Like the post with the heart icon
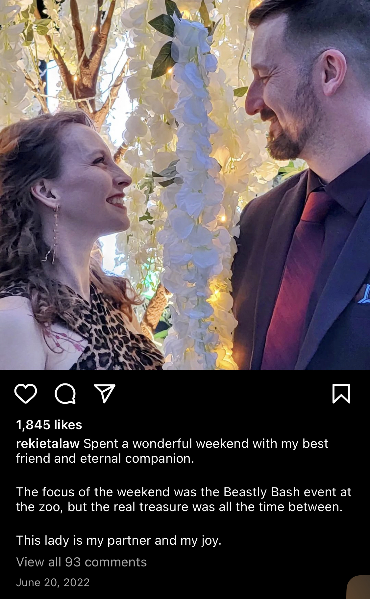 coord(26,393)
